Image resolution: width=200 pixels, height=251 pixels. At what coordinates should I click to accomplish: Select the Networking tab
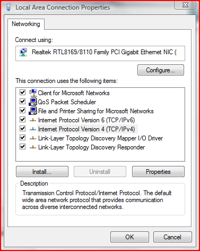point(26,24)
